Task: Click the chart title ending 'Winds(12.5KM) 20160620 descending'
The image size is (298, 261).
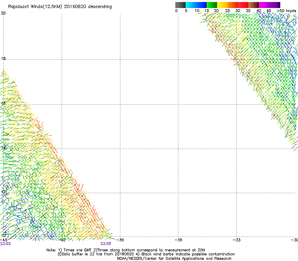Action: [60, 7]
